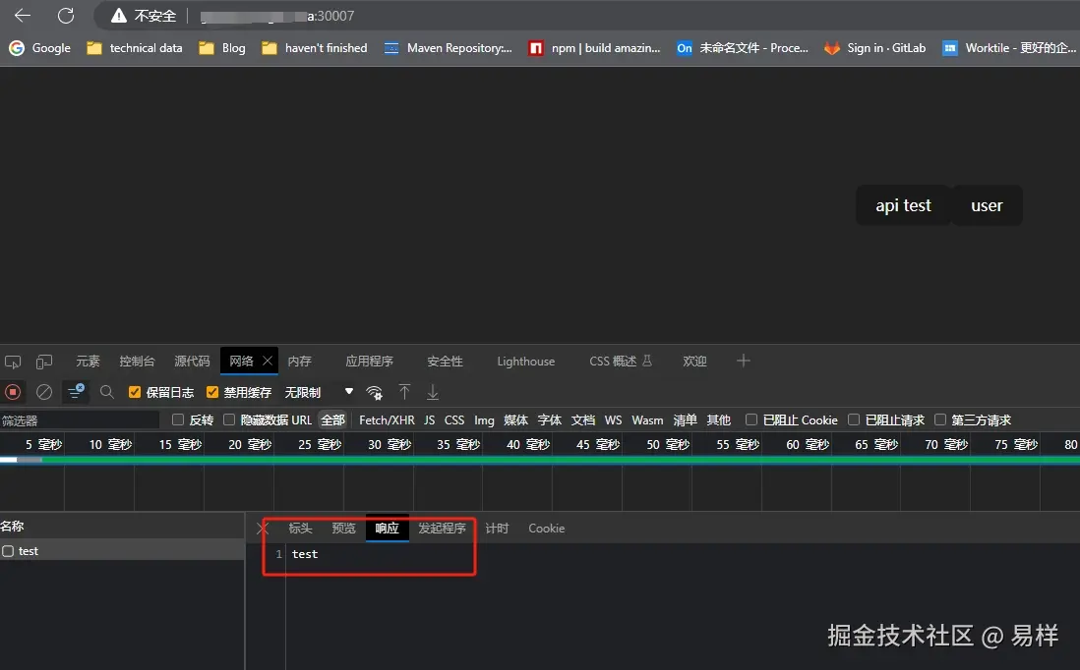This screenshot has width=1080, height=670.
Task: Clear the network log icon
Action: tap(44, 392)
